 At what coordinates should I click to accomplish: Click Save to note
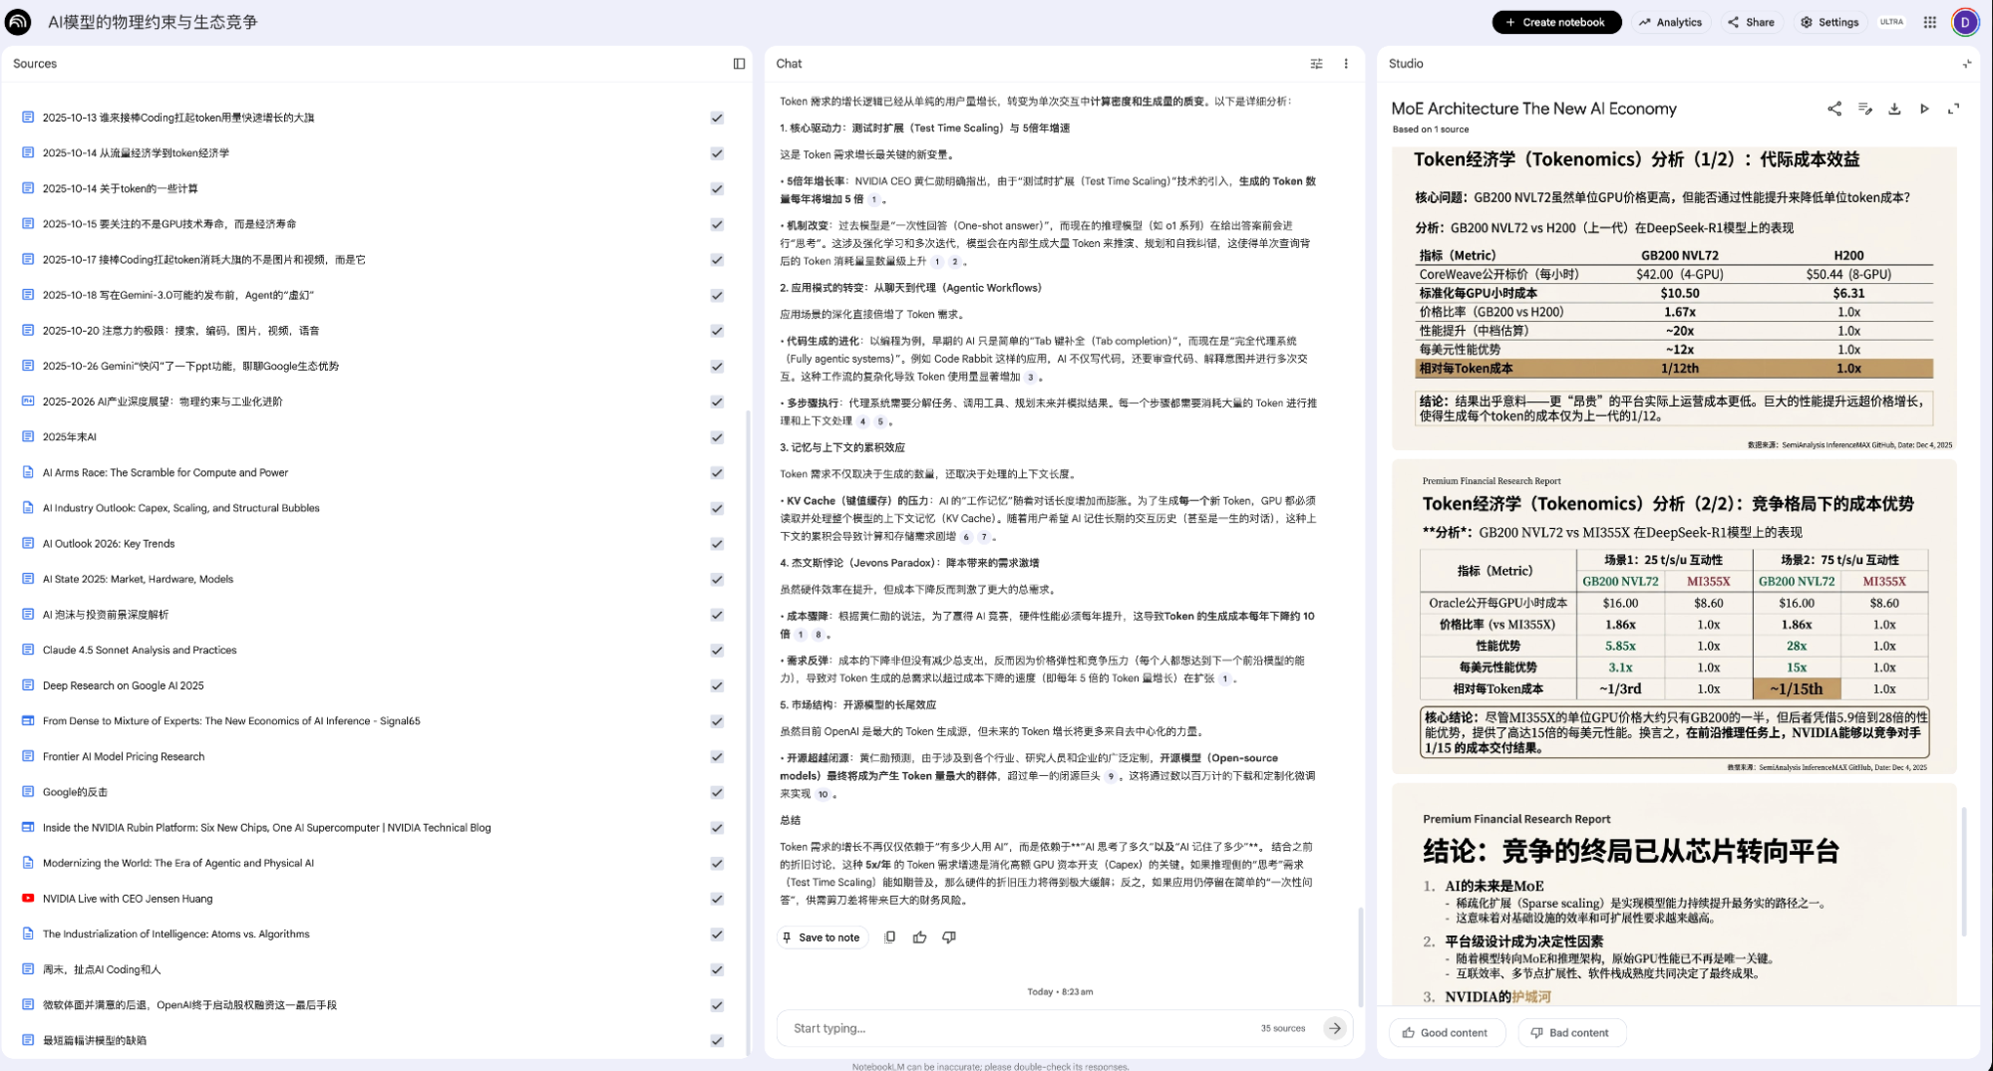point(821,937)
